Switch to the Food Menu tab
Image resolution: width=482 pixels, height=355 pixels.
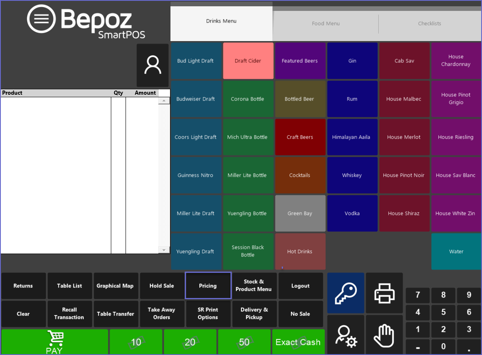(x=326, y=23)
